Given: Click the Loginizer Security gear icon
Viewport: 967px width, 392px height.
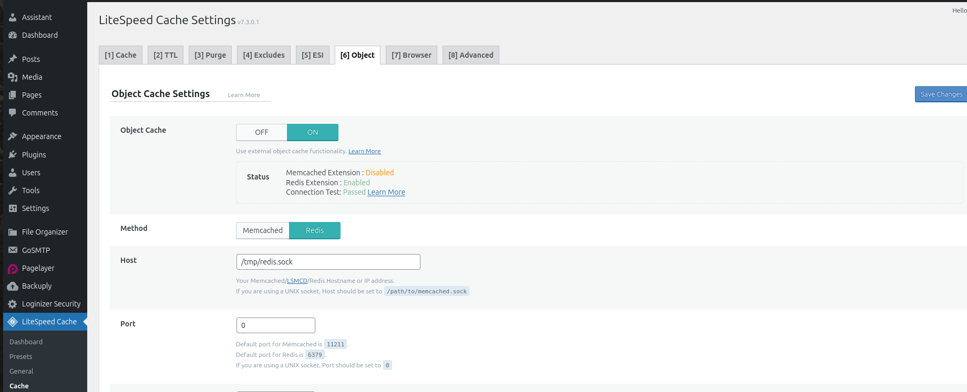Looking at the screenshot, I should coord(13,304).
